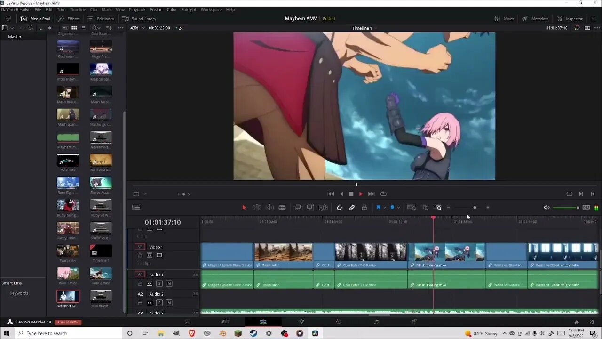The image size is (602, 339).
Task: Open the Mixer panel
Action: click(x=504, y=19)
